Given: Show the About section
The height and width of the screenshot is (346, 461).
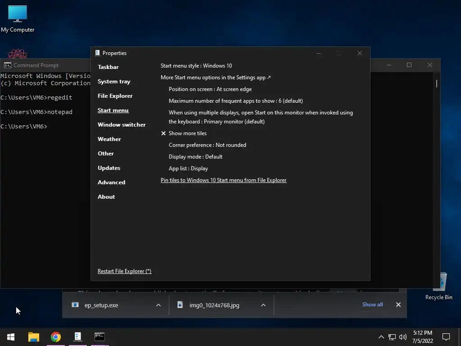Looking at the screenshot, I should [106, 197].
